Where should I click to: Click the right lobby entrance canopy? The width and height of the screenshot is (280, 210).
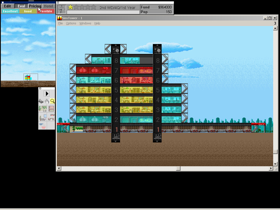coord(258,124)
